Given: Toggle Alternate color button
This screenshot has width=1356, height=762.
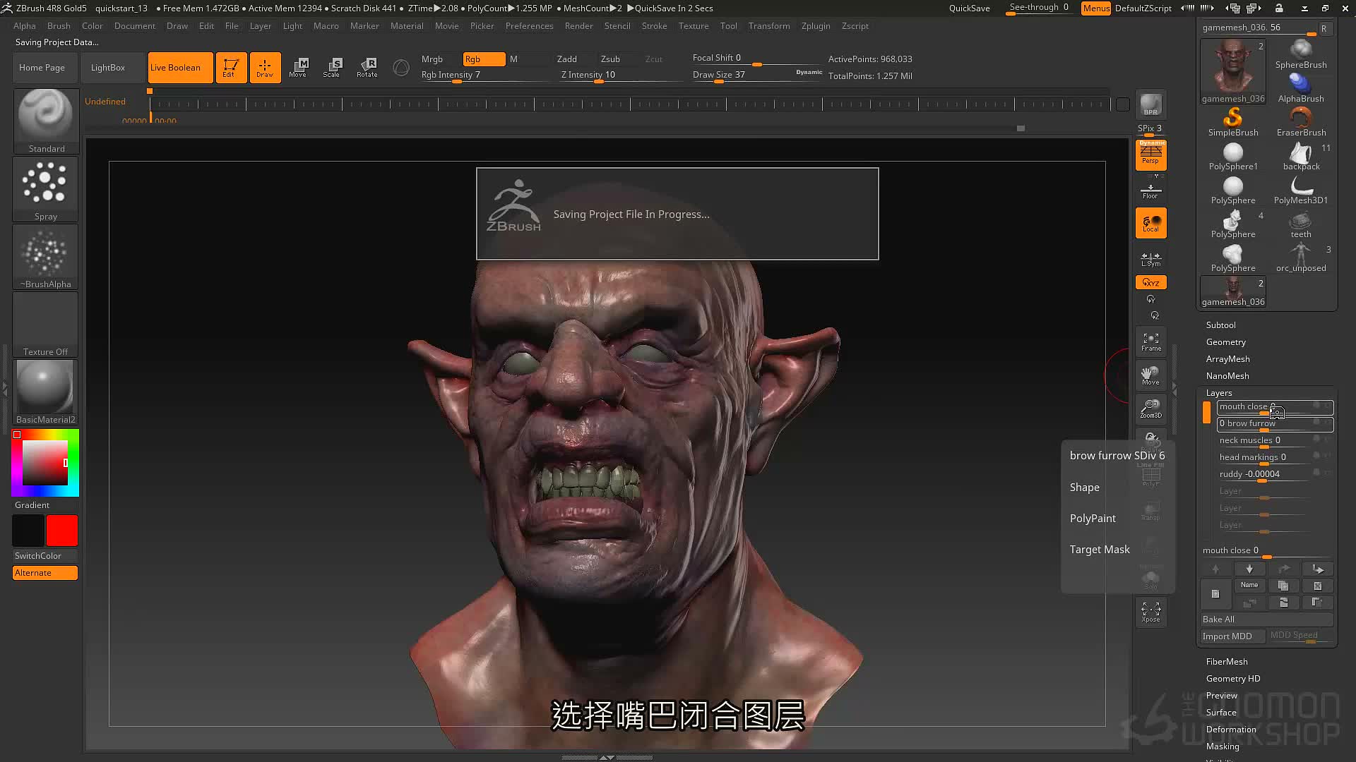Looking at the screenshot, I should click(45, 573).
